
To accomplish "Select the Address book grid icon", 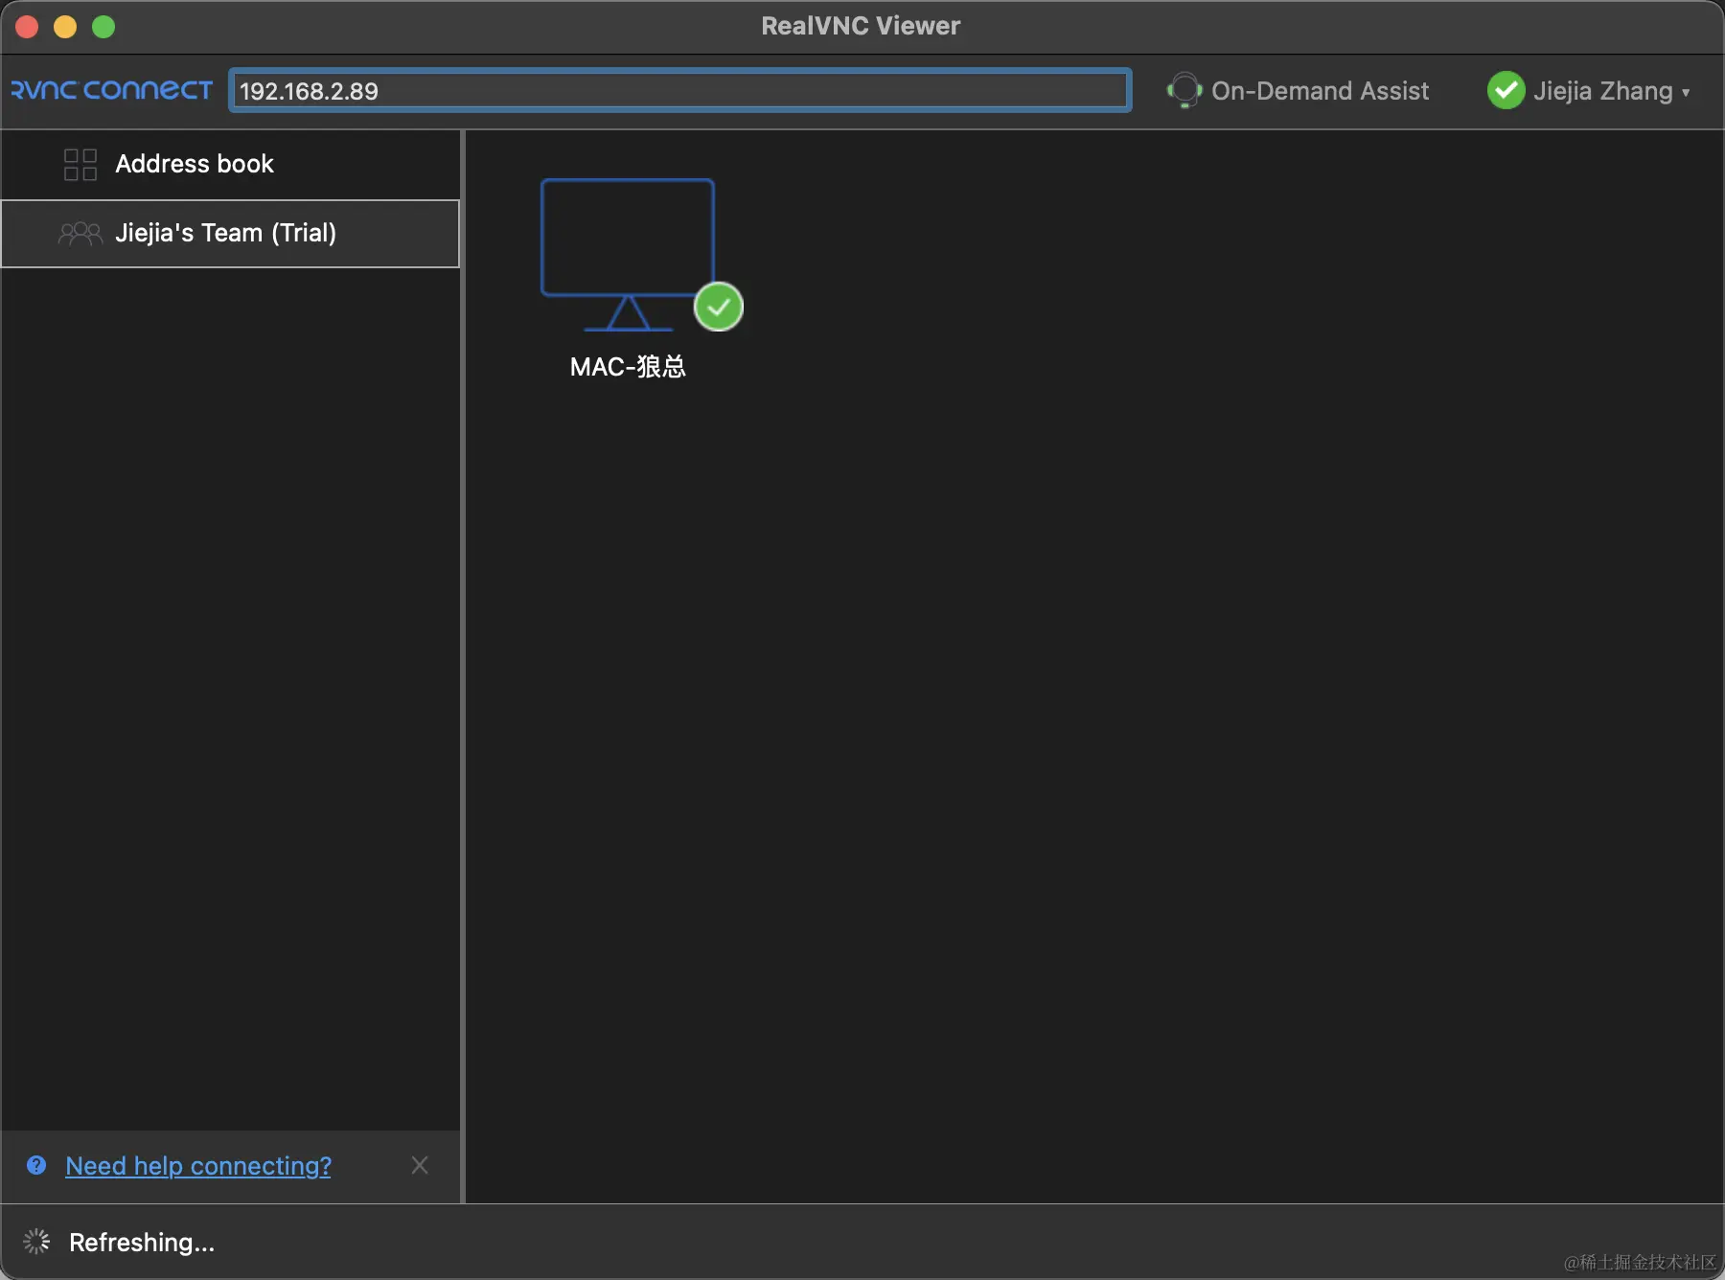I will coord(80,164).
